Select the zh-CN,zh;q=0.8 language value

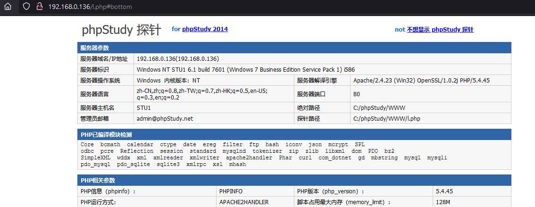click(x=202, y=94)
